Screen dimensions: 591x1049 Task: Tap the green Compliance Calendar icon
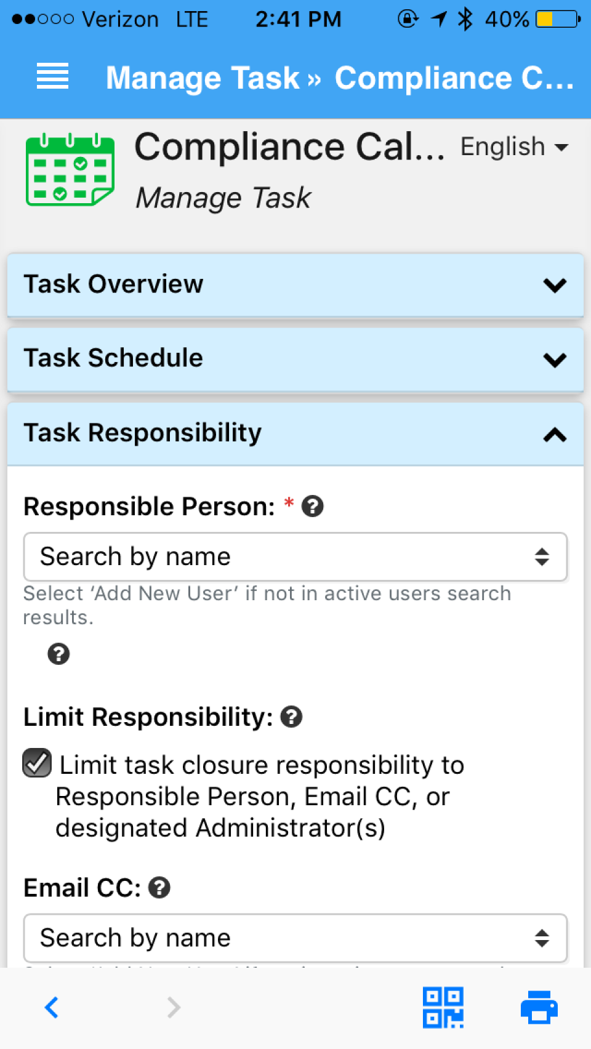pyautogui.click(x=70, y=169)
